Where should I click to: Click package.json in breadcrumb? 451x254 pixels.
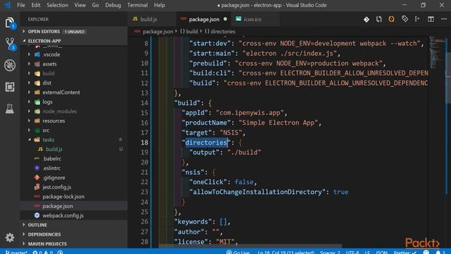pos(158,31)
